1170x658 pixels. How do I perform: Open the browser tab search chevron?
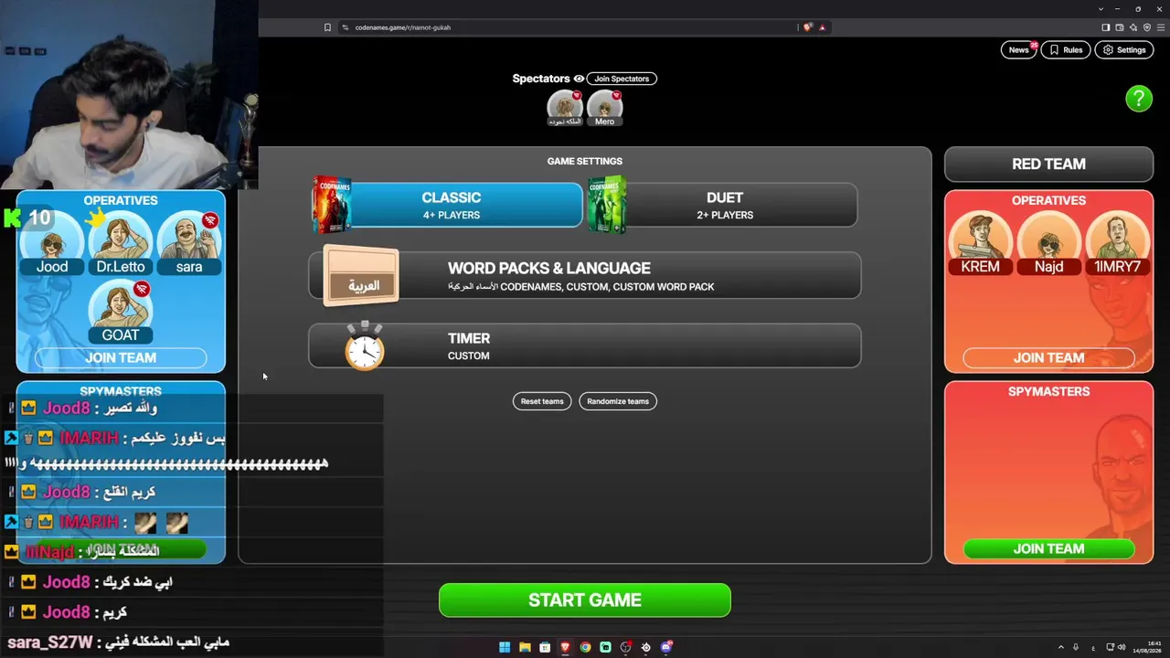coord(1101,9)
